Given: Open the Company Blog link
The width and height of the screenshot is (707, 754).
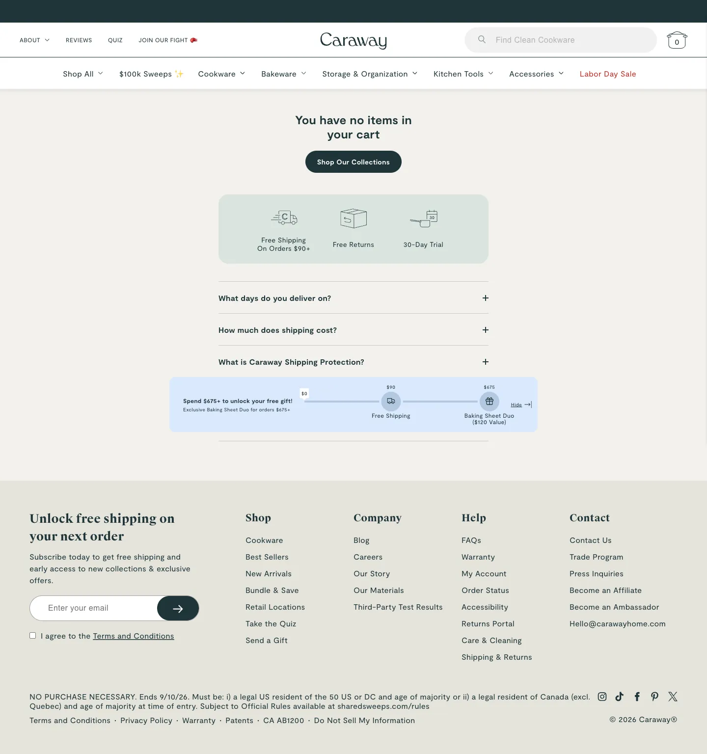Looking at the screenshot, I should point(361,540).
